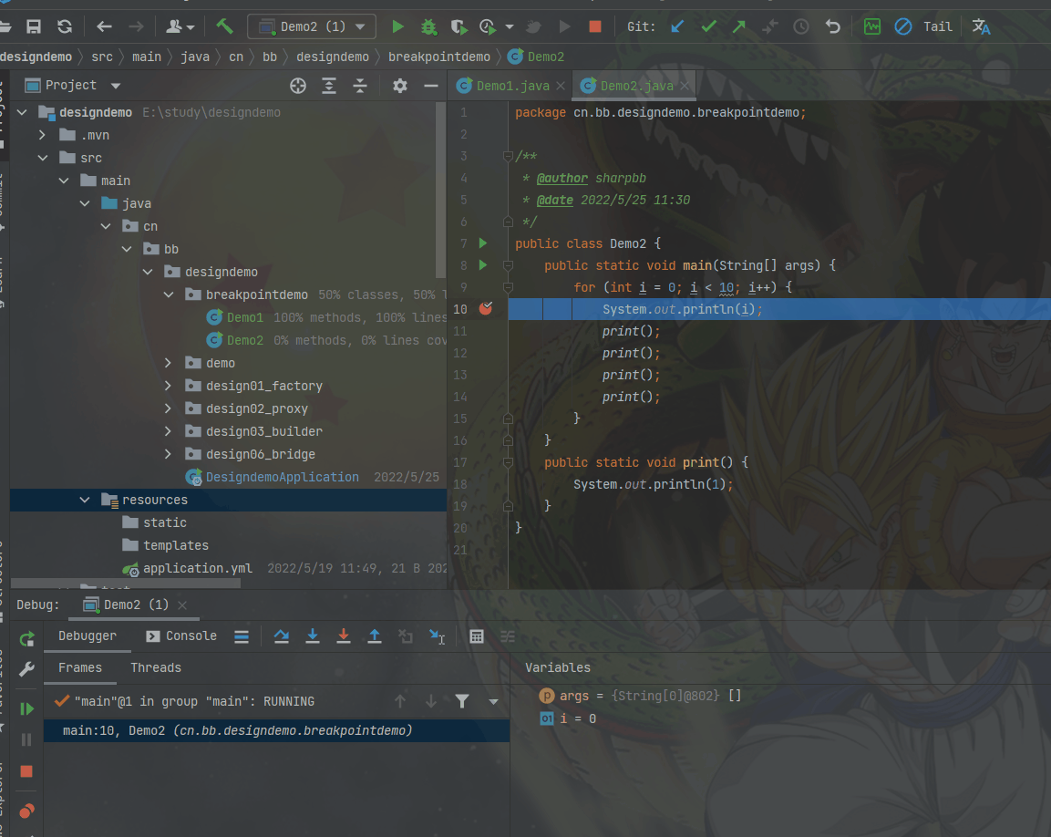Click Git update project blue arrow
This screenshot has width=1051, height=837.
click(677, 26)
